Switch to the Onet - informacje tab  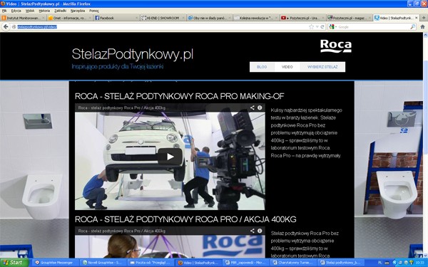70,18
